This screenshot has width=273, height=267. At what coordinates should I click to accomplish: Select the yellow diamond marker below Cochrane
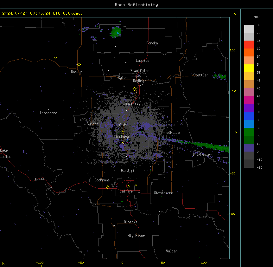click(x=108, y=187)
